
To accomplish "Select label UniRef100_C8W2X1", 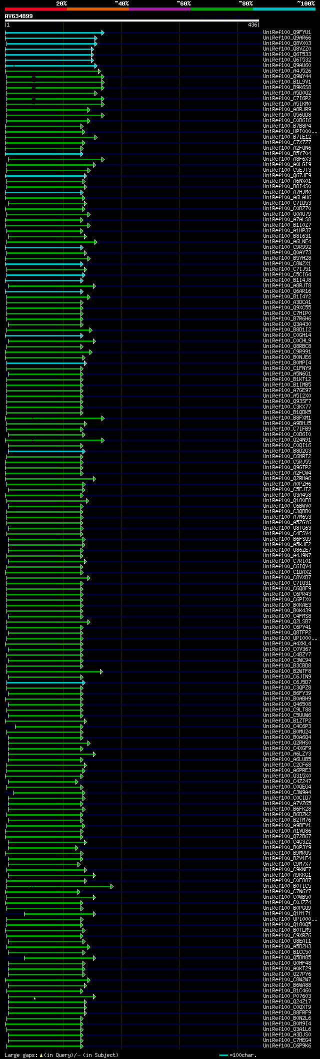I will [x=287, y=264].
